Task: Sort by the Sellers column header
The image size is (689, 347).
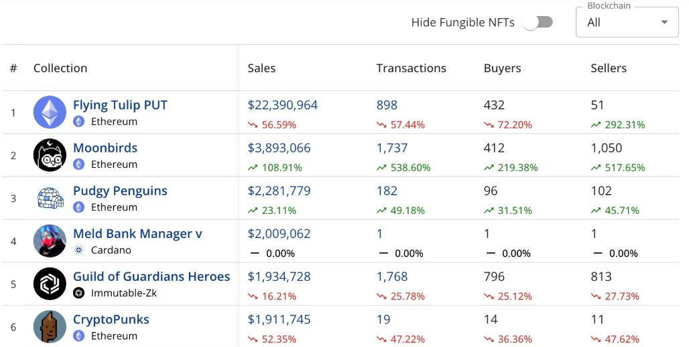Action: coord(608,68)
